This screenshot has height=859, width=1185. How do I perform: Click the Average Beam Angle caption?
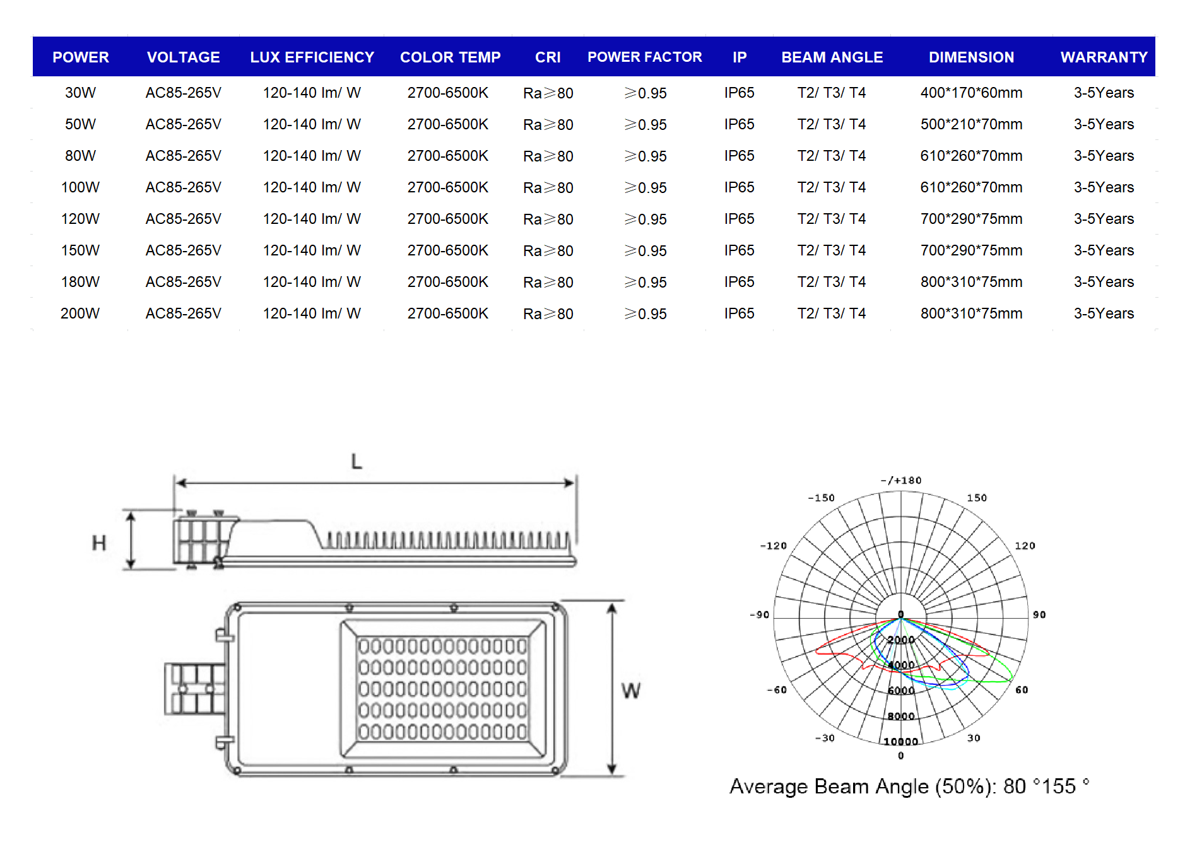point(909,786)
